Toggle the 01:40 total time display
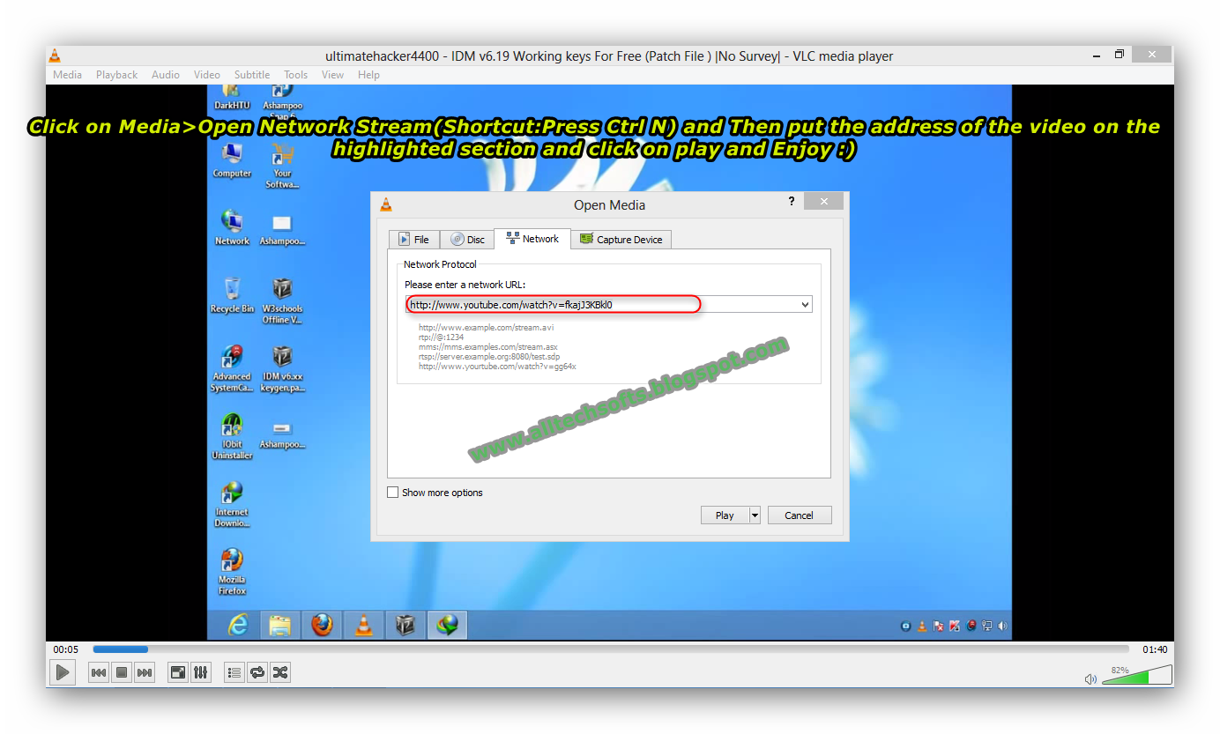The image size is (1220, 734). [1155, 649]
